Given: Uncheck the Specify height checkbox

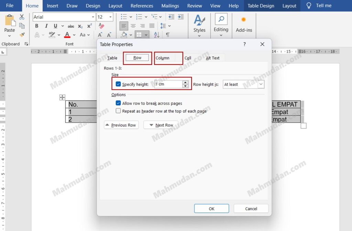Looking at the screenshot, I should coord(118,84).
